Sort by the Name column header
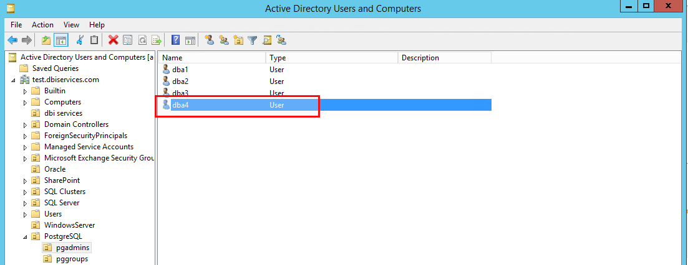The image size is (688, 265). (212, 58)
